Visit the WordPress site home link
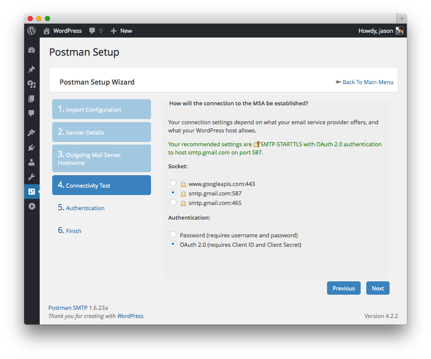Viewport: 431px width, 359px height. point(63,31)
